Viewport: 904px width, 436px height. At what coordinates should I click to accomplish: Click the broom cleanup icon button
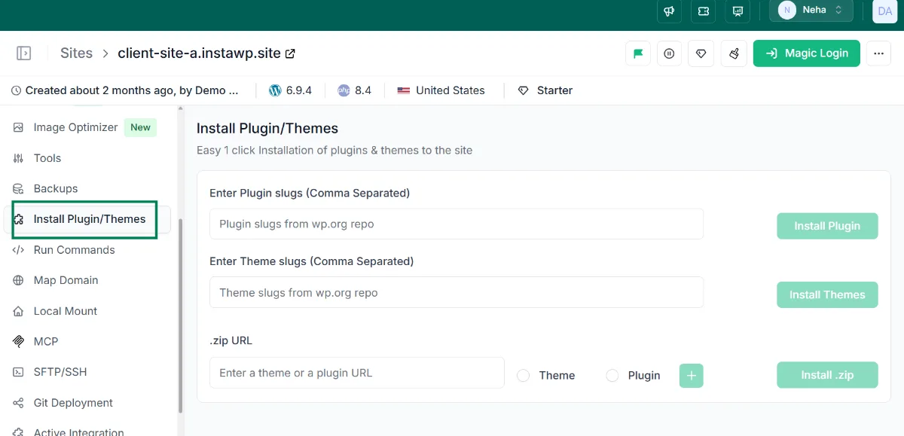coord(733,53)
